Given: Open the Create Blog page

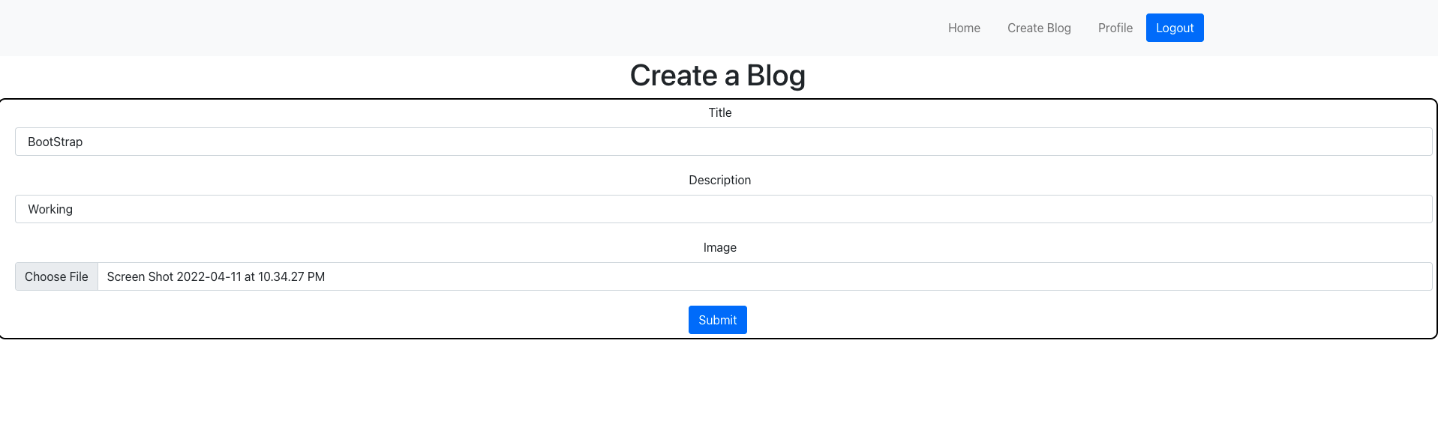Looking at the screenshot, I should 1038,28.
